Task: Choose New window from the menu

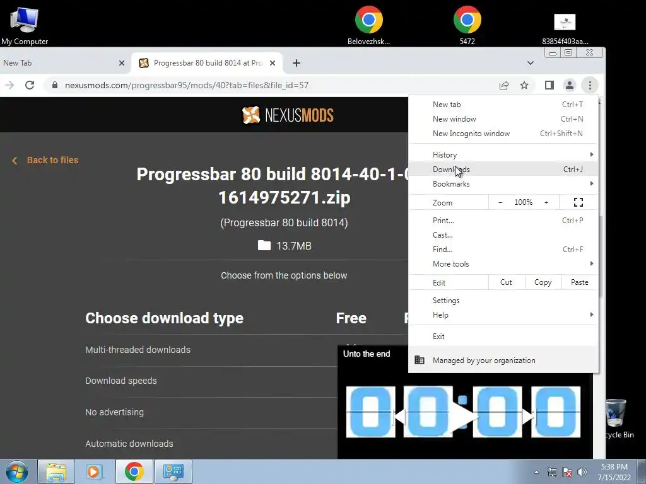Action: click(503, 119)
